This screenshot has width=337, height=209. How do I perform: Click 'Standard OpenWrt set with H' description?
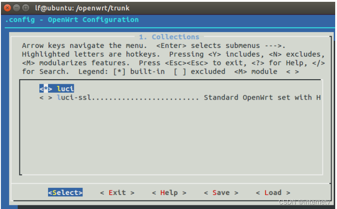[262, 98]
